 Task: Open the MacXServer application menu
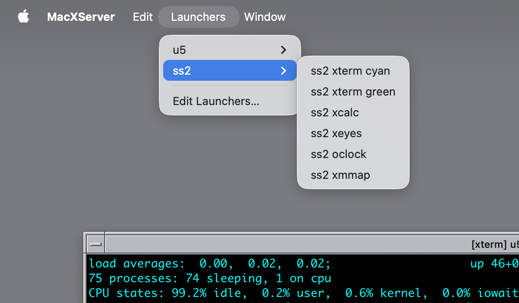pyautogui.click(x=81, y=17)
